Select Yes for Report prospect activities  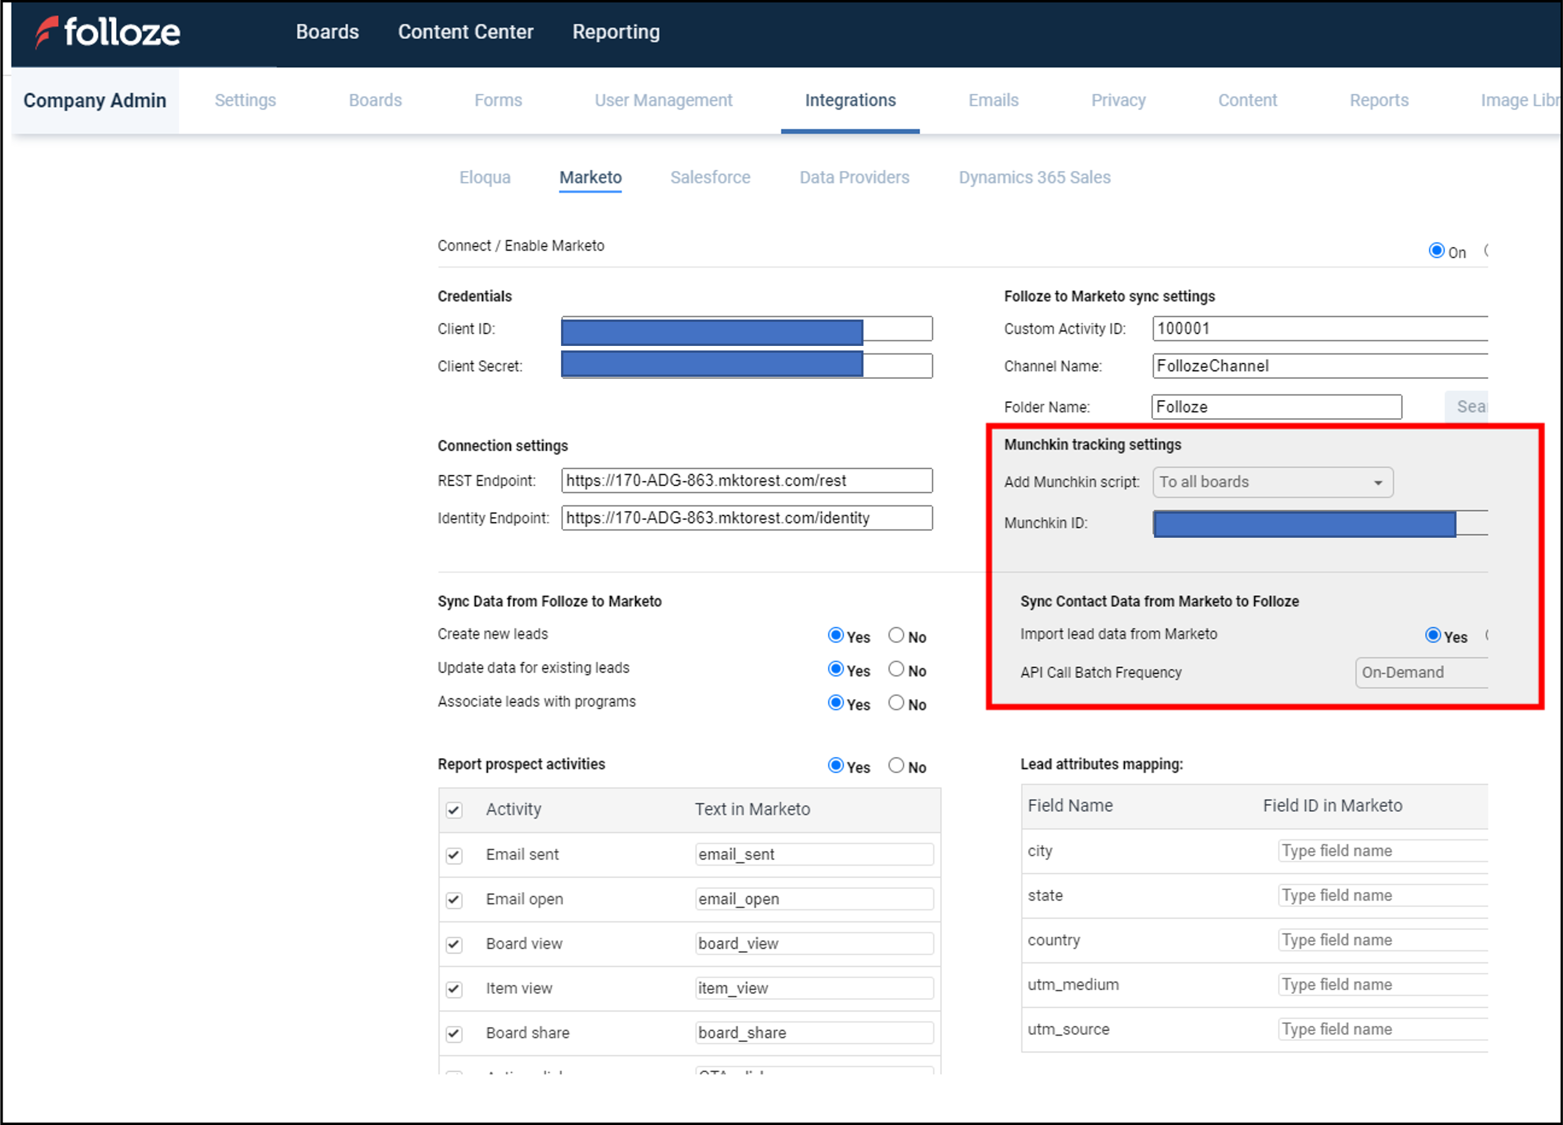pos(836,765)
